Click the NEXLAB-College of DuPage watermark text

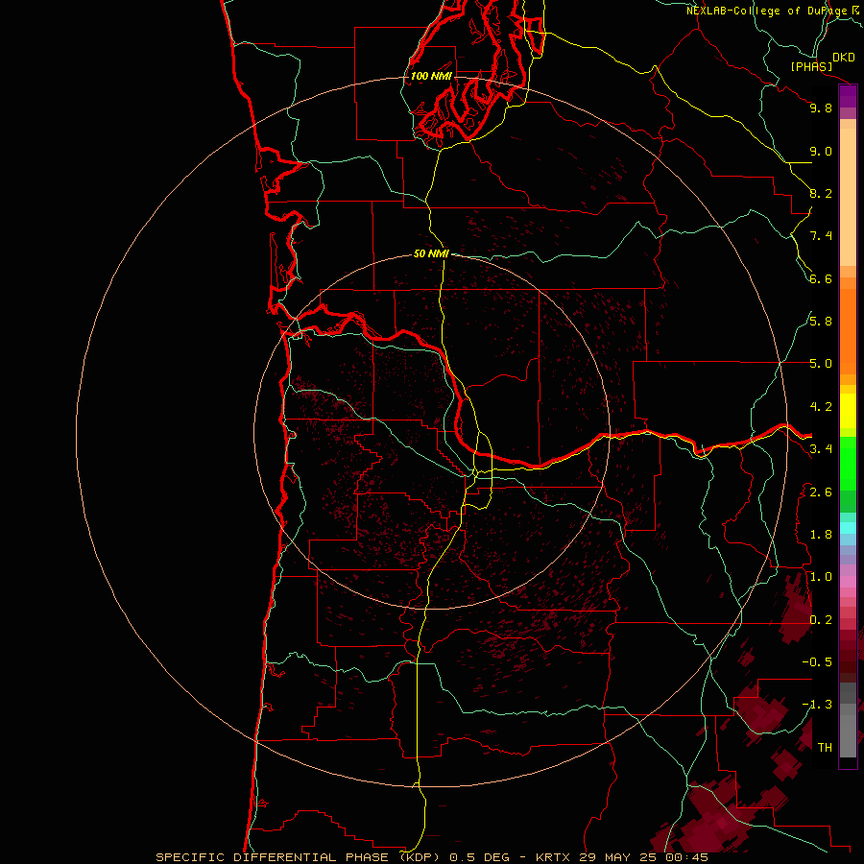767,11
